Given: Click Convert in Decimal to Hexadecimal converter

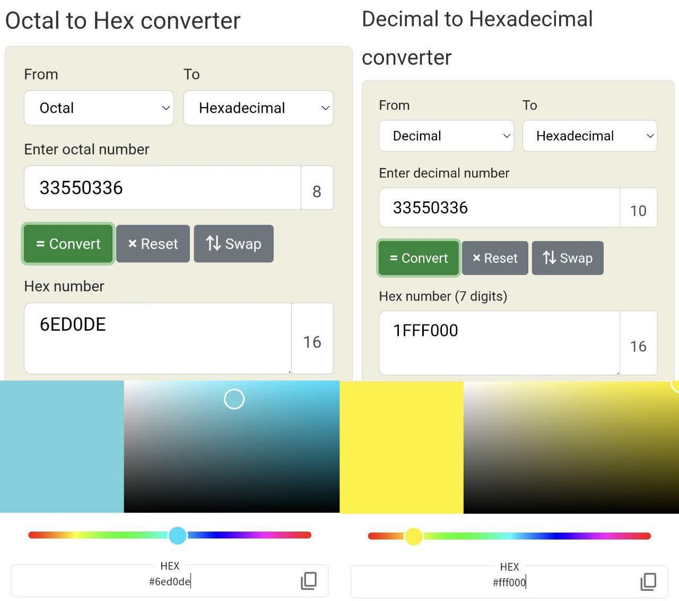Looking at the screenshot, I should click(x=419, y=258).
